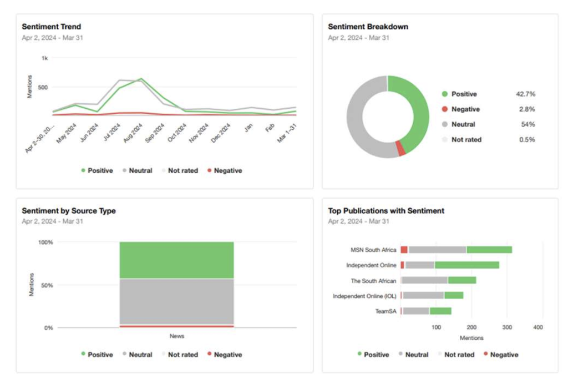Click the red segment of MSN South Africa bar
The width and height of the screenshot is (568, 378).
[x=404, y=250]
